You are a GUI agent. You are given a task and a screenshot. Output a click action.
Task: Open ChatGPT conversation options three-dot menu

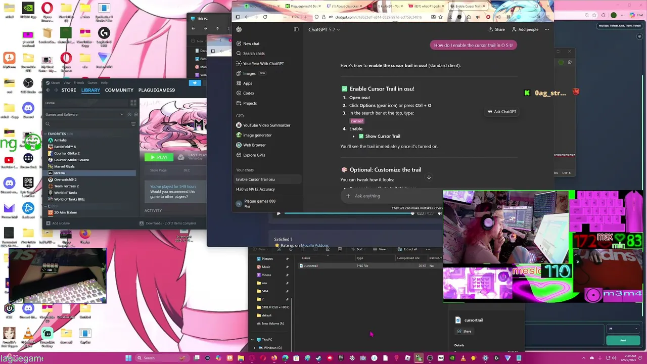coord(547,29)
